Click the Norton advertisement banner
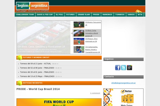Image resolution: width=160 pixels, height=106 pixels. [123, 97]
